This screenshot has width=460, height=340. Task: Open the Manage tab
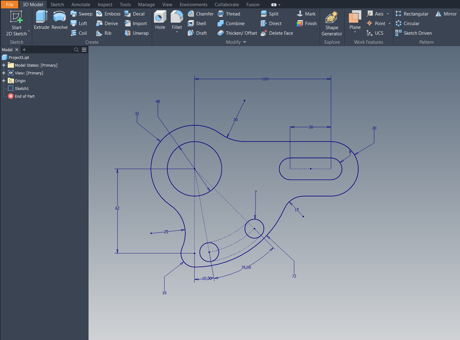pyautogui.click(x=146, y=5)
